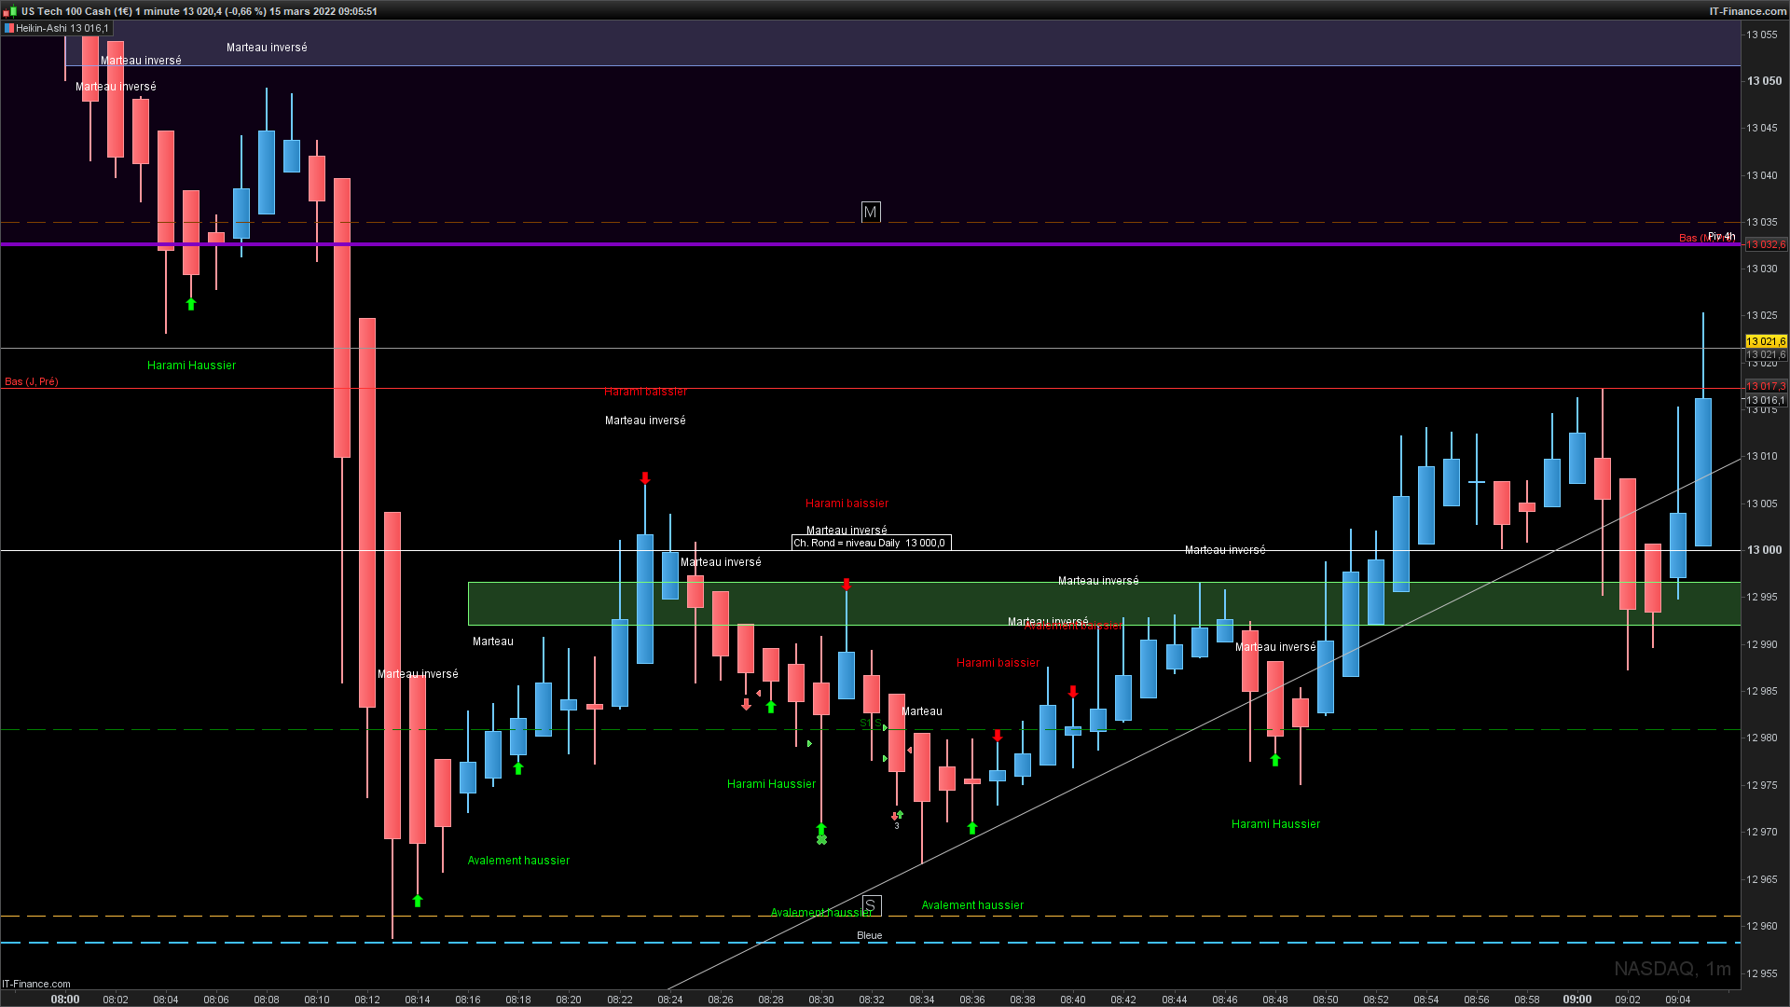Screen dimensions: 1790x1007
Task: Click the 09:00 mark on time axis
Action: tap(1577, 1000)
